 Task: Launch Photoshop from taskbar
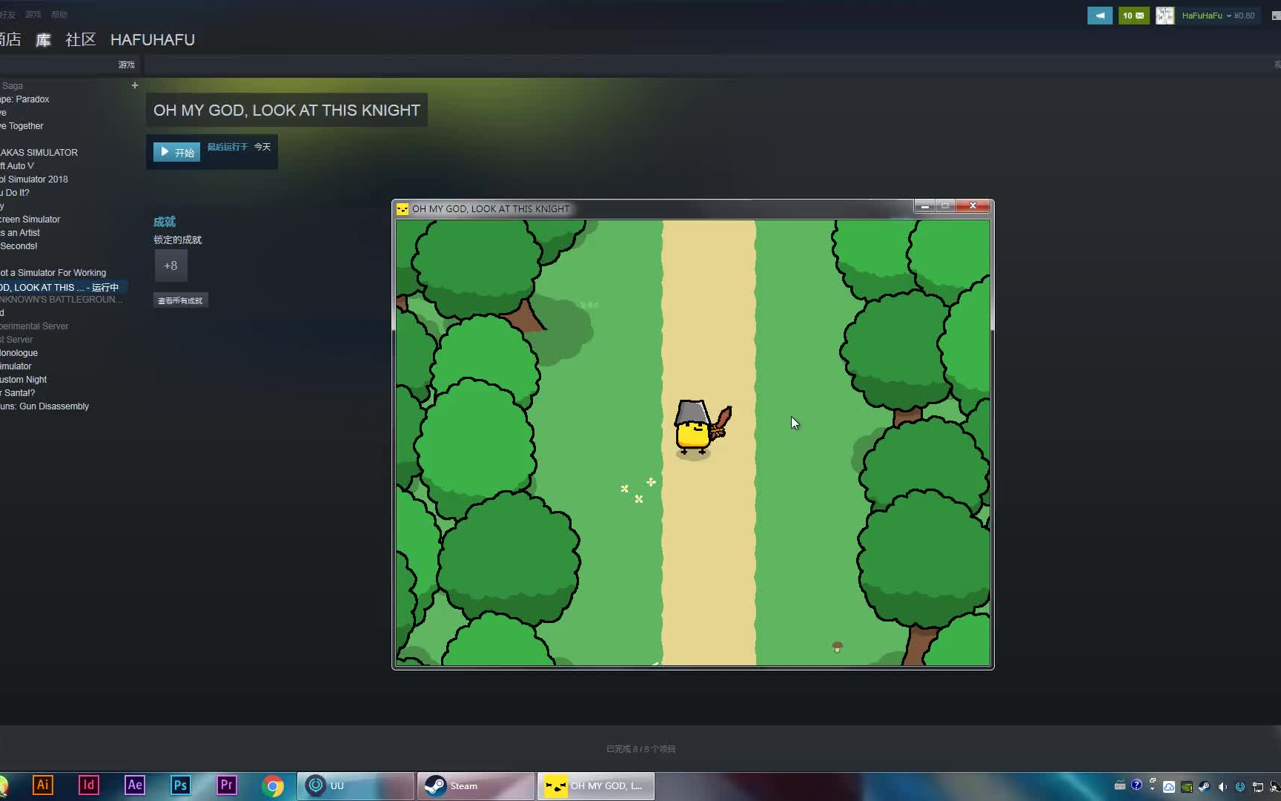click(x=180, y=785)
